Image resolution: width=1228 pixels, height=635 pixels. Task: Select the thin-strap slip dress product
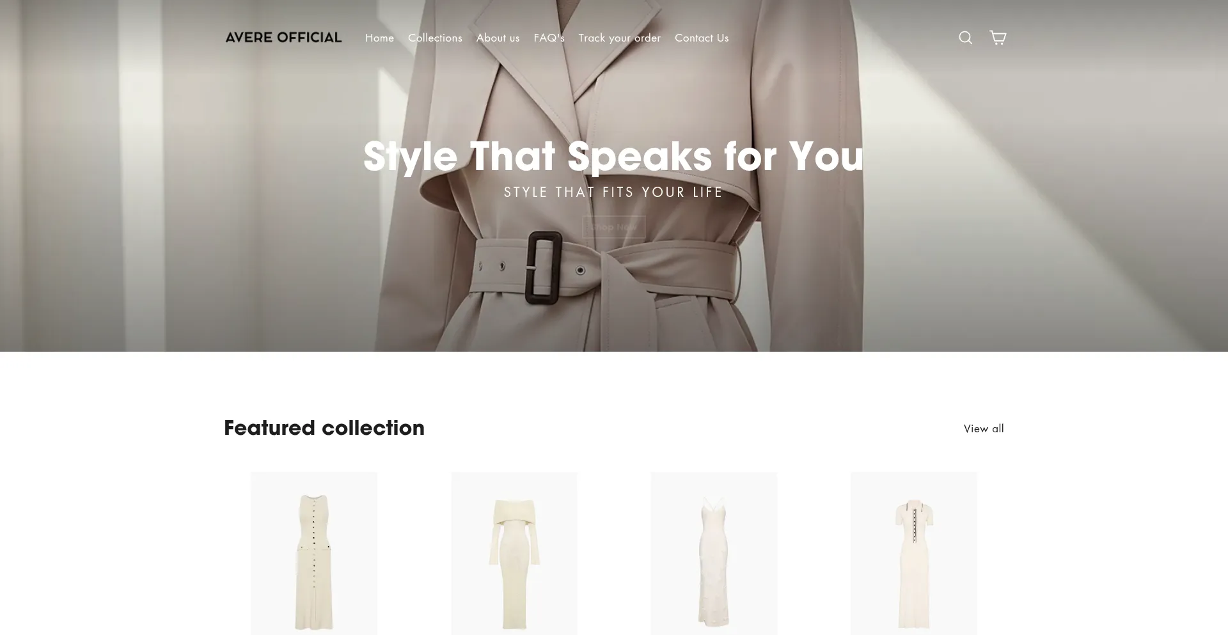(x=714, y=554)
